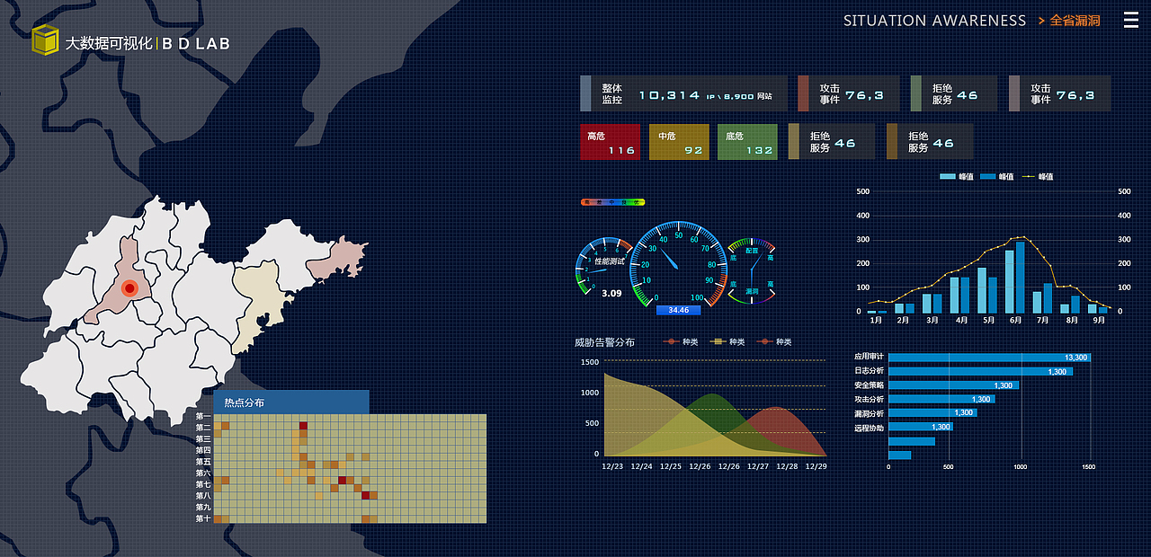
Task: Click the 3.09 gauge reading
Action: (611, 293)
